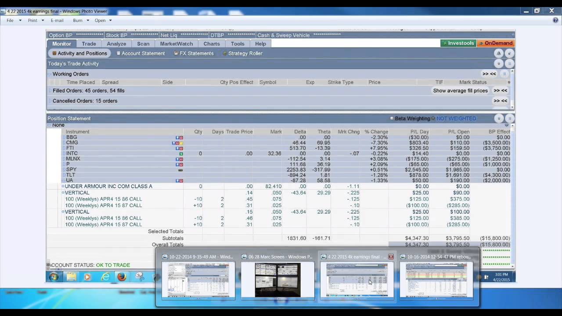The image size is (562, 316).
Task: Click the Windows Start orb
Action: [x=54, y=277]
